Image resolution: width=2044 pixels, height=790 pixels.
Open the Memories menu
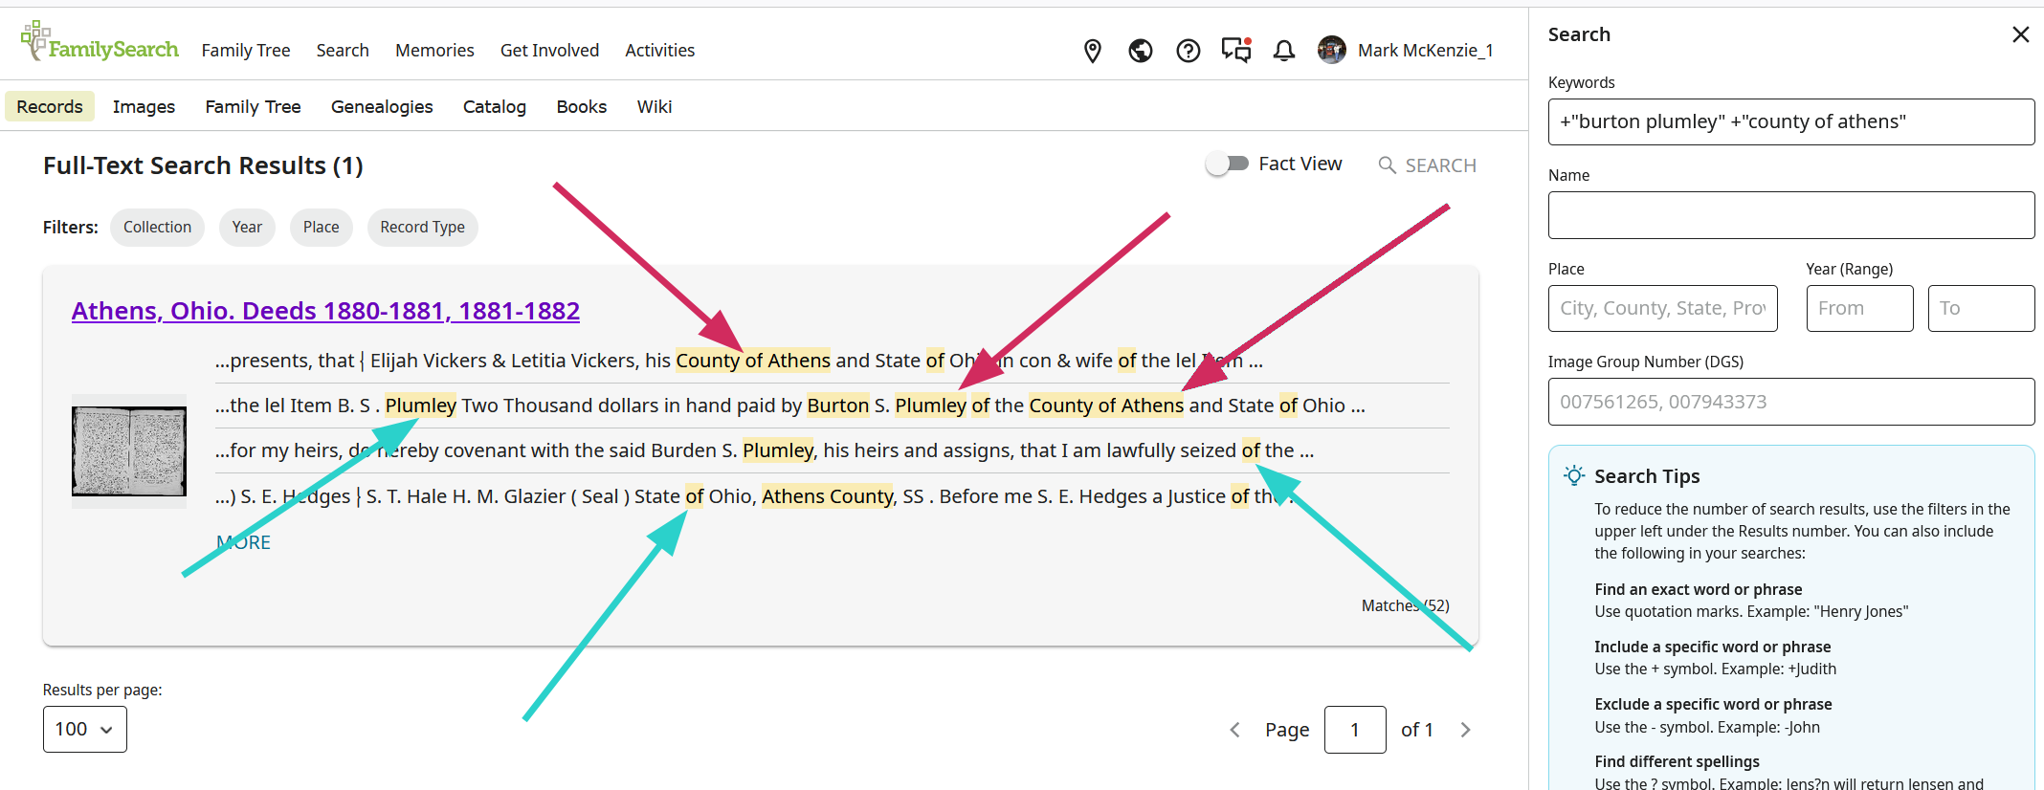click(x=434, y=51)
